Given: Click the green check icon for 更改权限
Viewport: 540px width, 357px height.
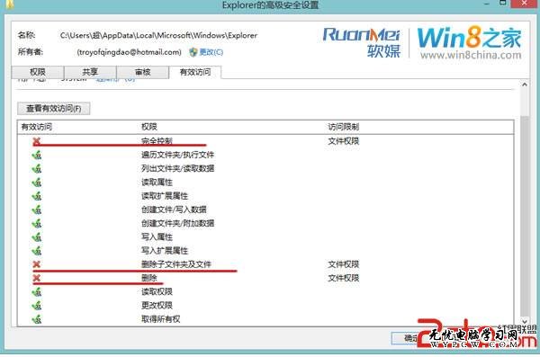Looking at the screenshot, I should (x=37, y=306).
